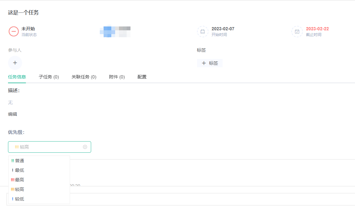Select the 较高 option in the list
The width and height of the screenshot is (355, 212).
coord(20,189)
